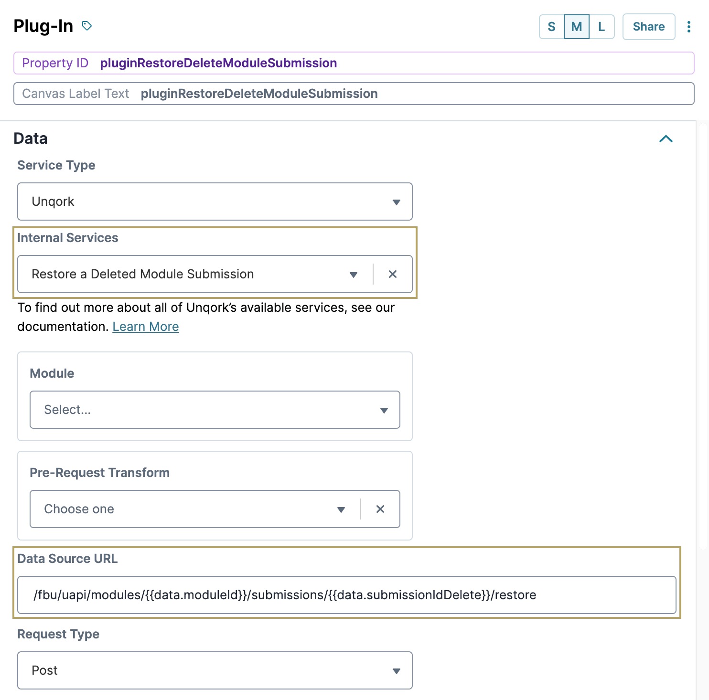Image resolution: width=709 pixels, height=700 pixels.
Task: Click the Request Type label
Action: tap(58, 634)
